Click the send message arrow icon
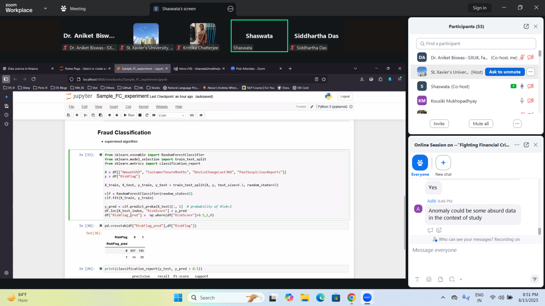This screenshot has width=545, height=306. [534, 279]
